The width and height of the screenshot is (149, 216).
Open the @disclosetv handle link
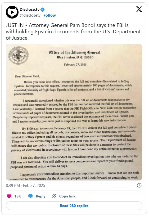(x=30, y=15)
